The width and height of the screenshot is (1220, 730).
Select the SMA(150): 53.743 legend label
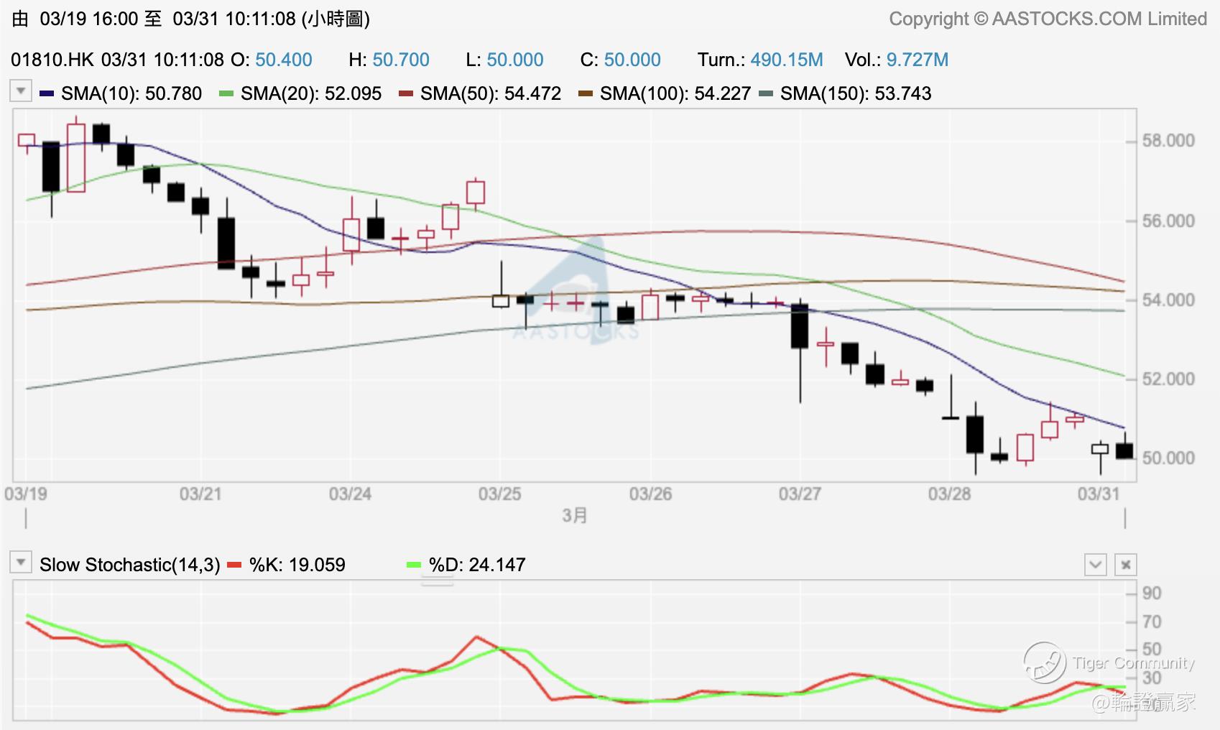856,93
